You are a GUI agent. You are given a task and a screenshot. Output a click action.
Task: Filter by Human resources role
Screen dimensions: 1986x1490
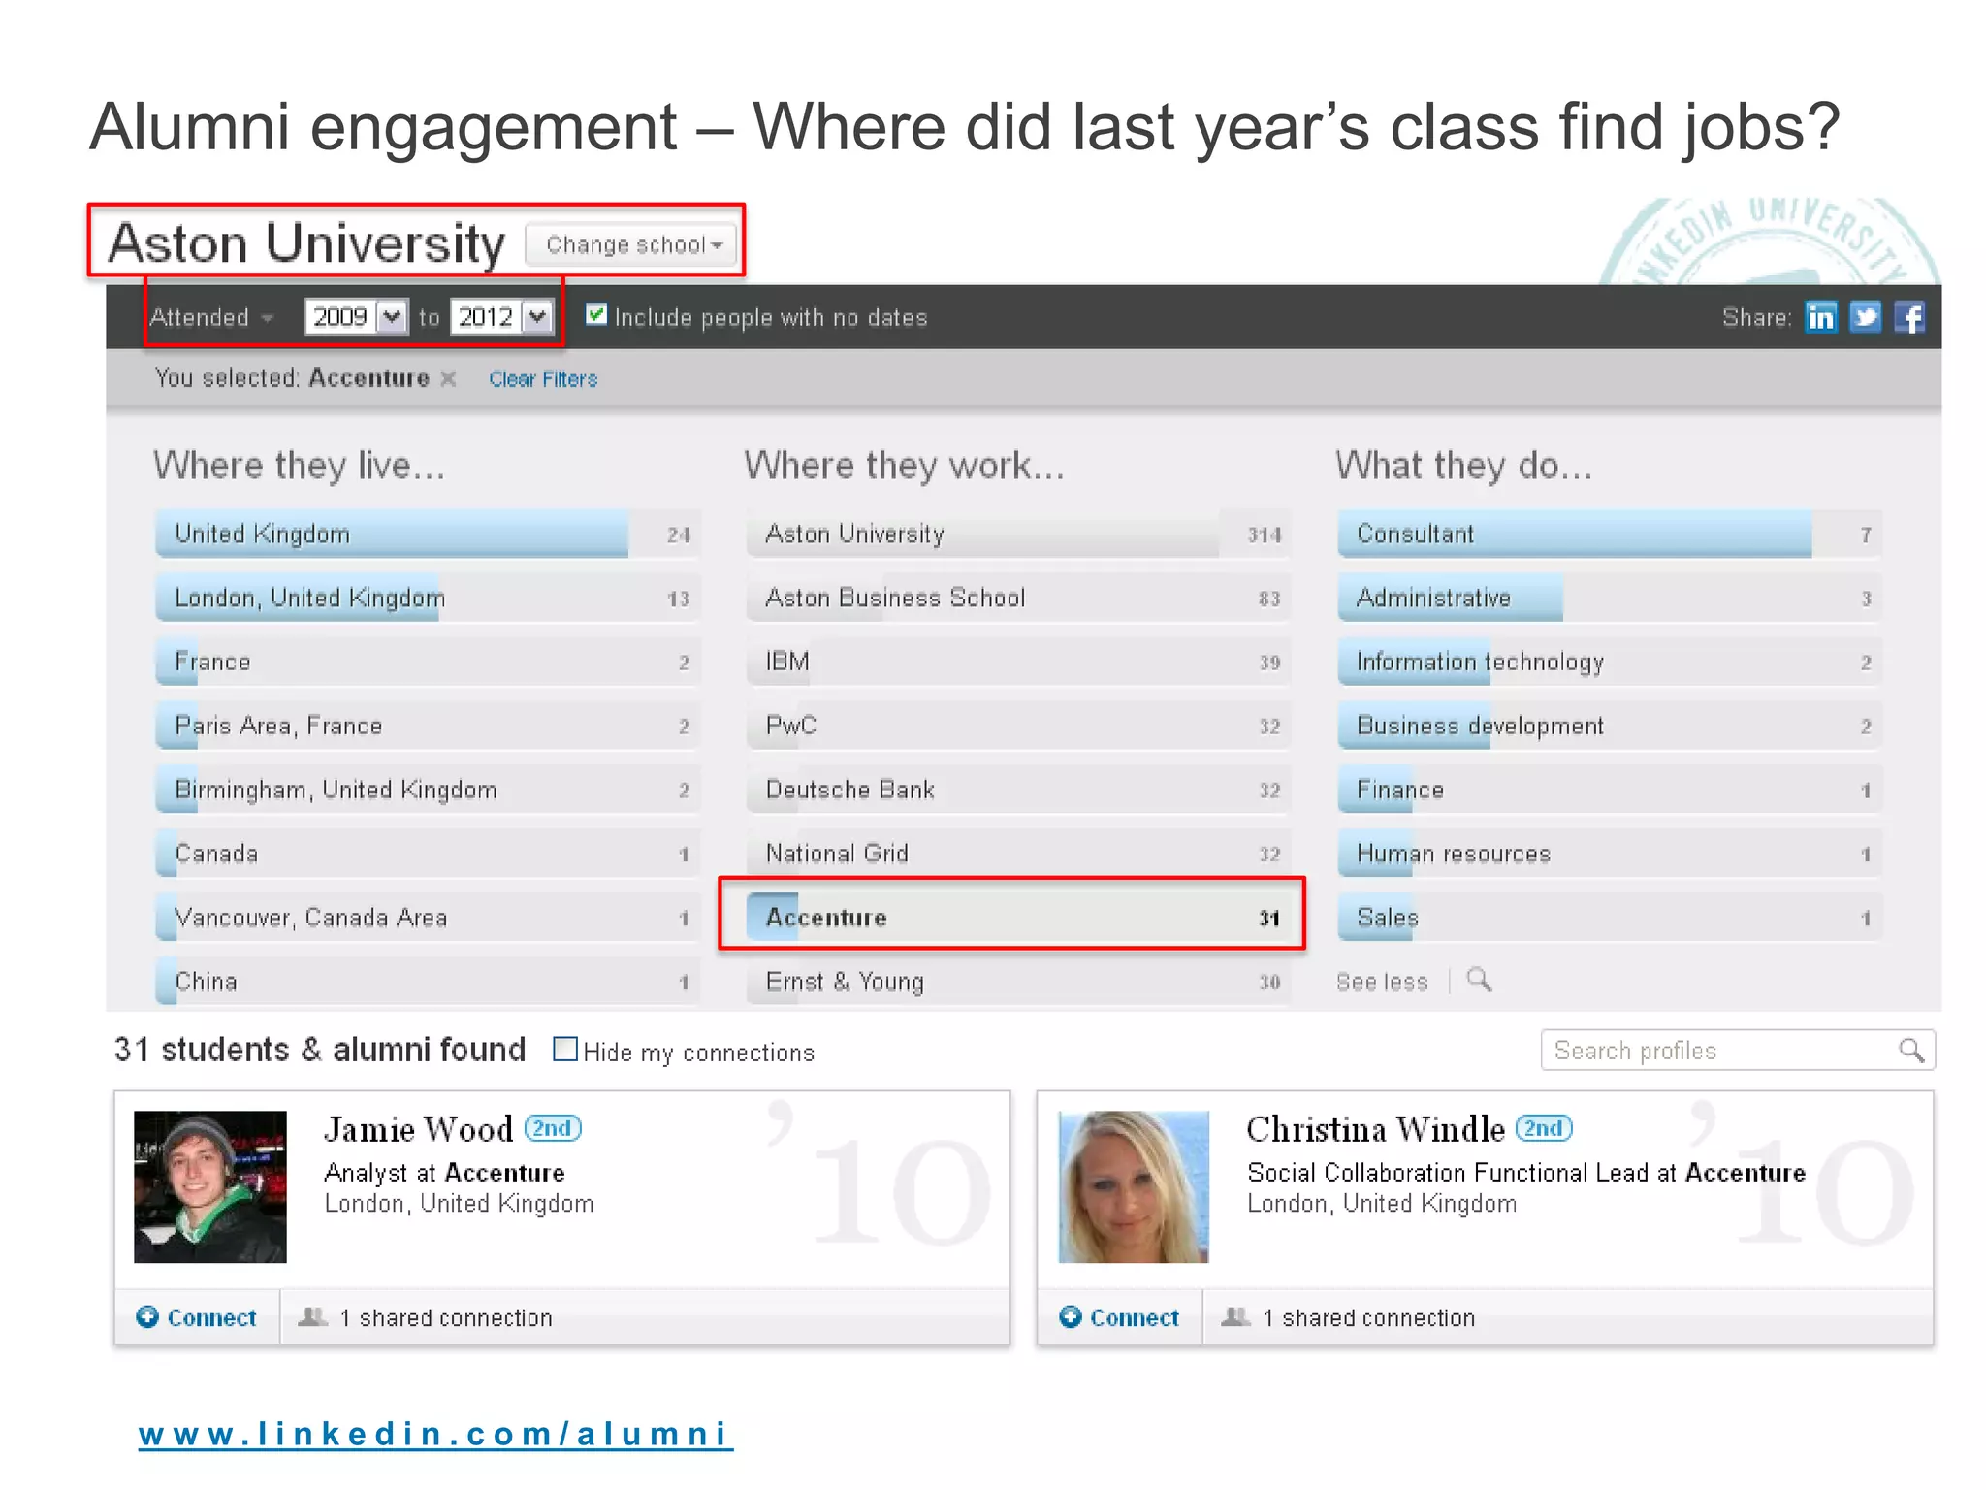(x=1610, y=854)
